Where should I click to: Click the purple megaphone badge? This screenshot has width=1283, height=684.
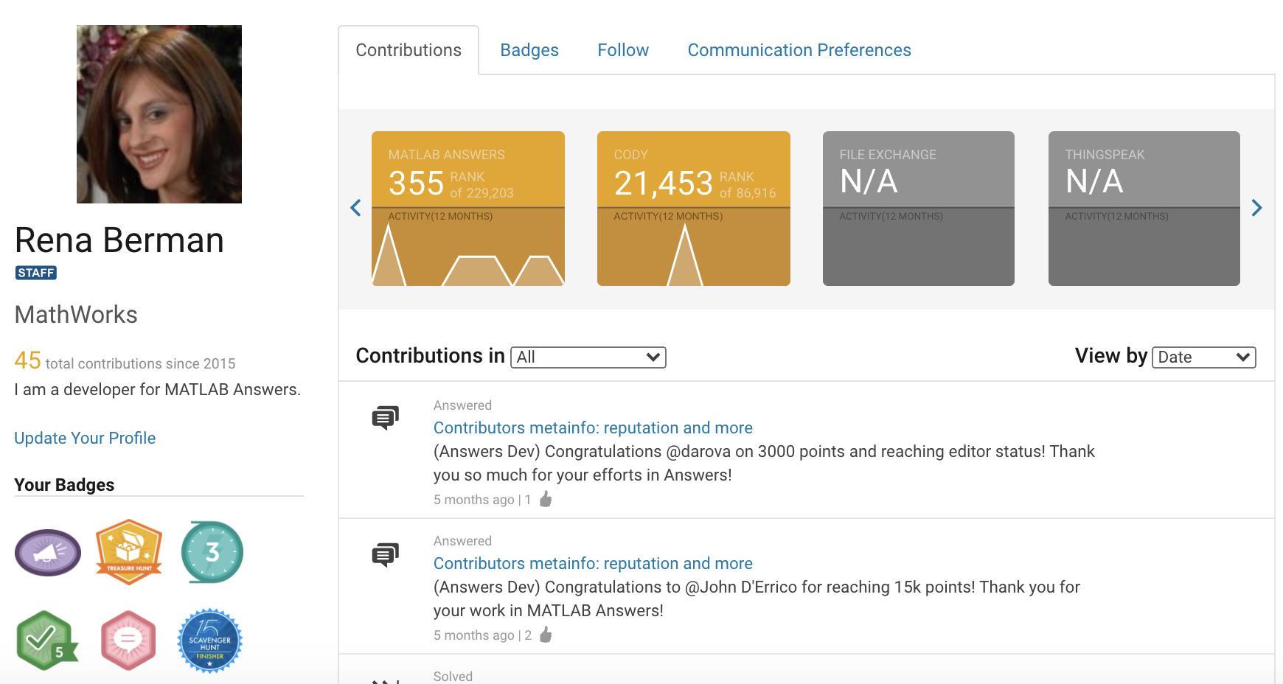tap(48, 552)
